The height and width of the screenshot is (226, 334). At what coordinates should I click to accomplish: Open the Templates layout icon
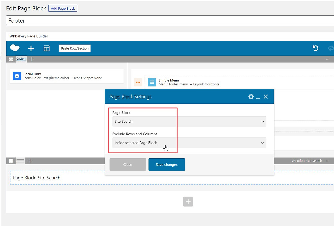pos(46,48)
